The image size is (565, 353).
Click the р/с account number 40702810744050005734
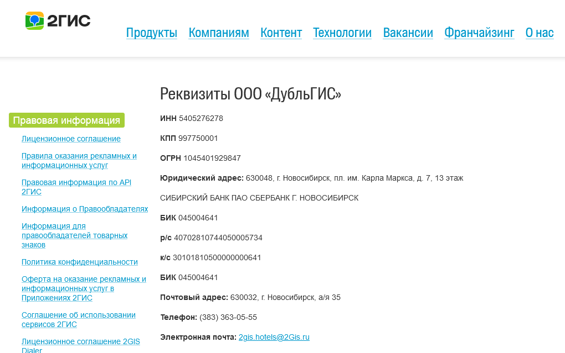(218, 238)
